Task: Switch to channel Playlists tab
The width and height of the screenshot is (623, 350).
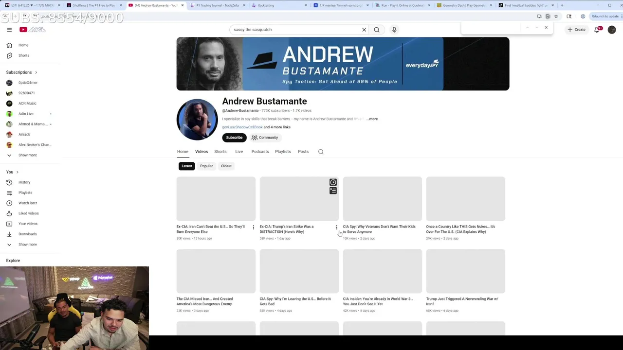Action: click(283, 152)
